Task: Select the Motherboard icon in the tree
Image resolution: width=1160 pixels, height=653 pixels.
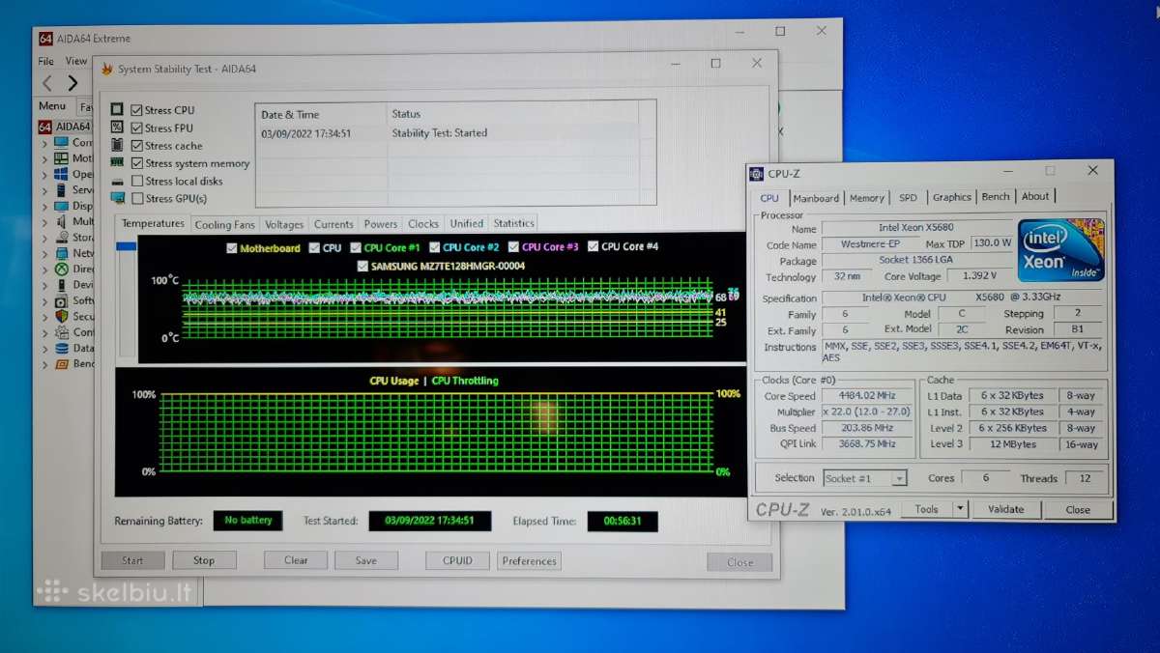Action: click(x=61, y=158)
